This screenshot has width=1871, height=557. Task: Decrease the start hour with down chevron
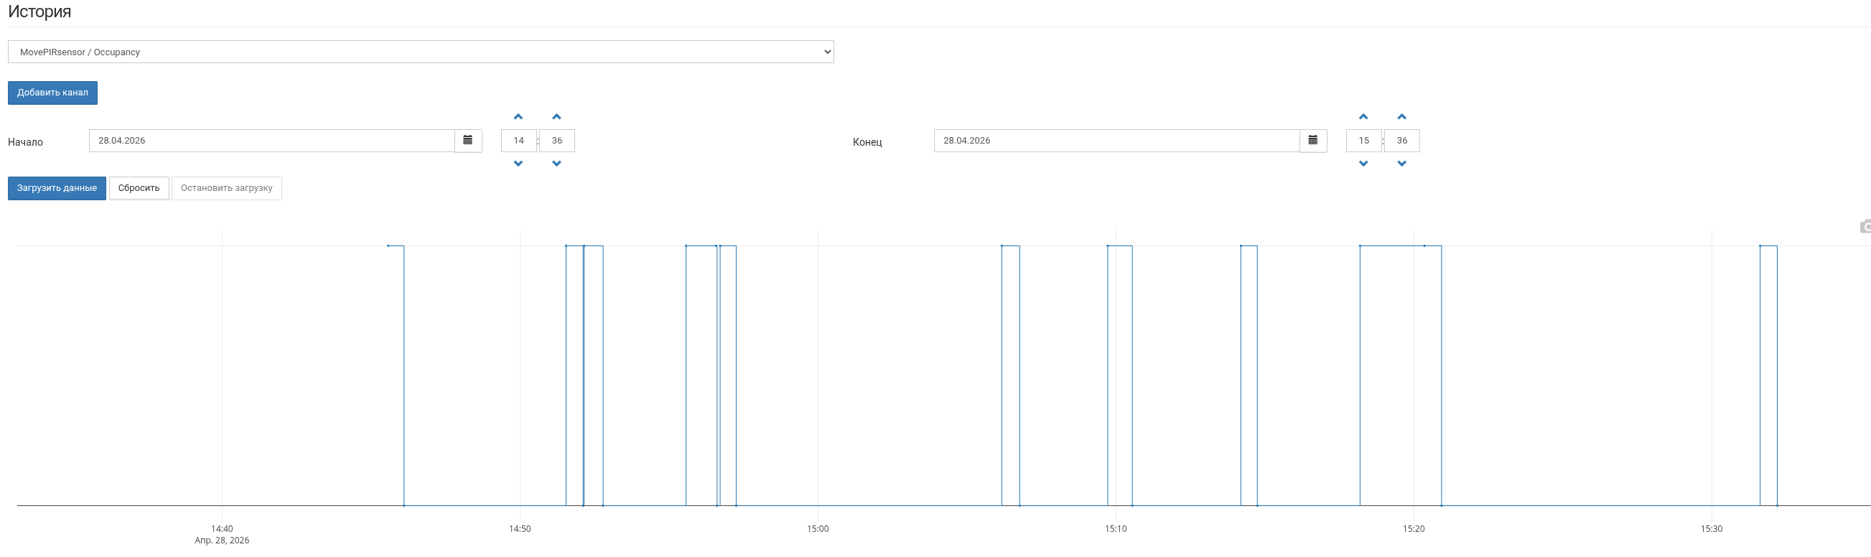pyautogui.click(x=518, y=164)
